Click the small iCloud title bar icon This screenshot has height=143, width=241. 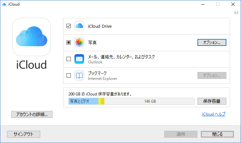(x=4, y=4)
